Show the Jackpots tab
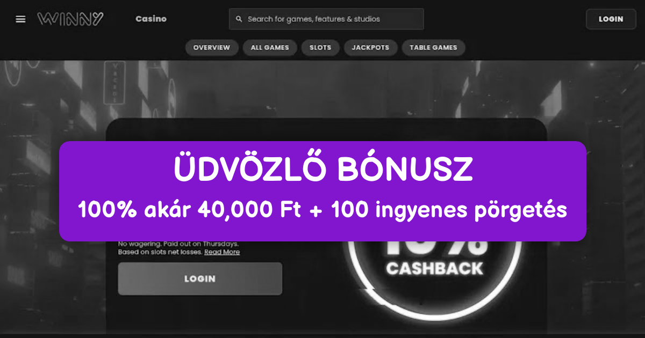Screen dimensions: 645x338 370,47
